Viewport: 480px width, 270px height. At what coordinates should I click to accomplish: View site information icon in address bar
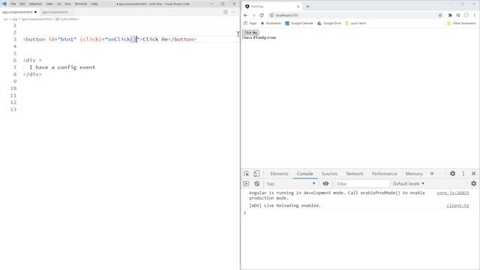(x=271, y=15)
